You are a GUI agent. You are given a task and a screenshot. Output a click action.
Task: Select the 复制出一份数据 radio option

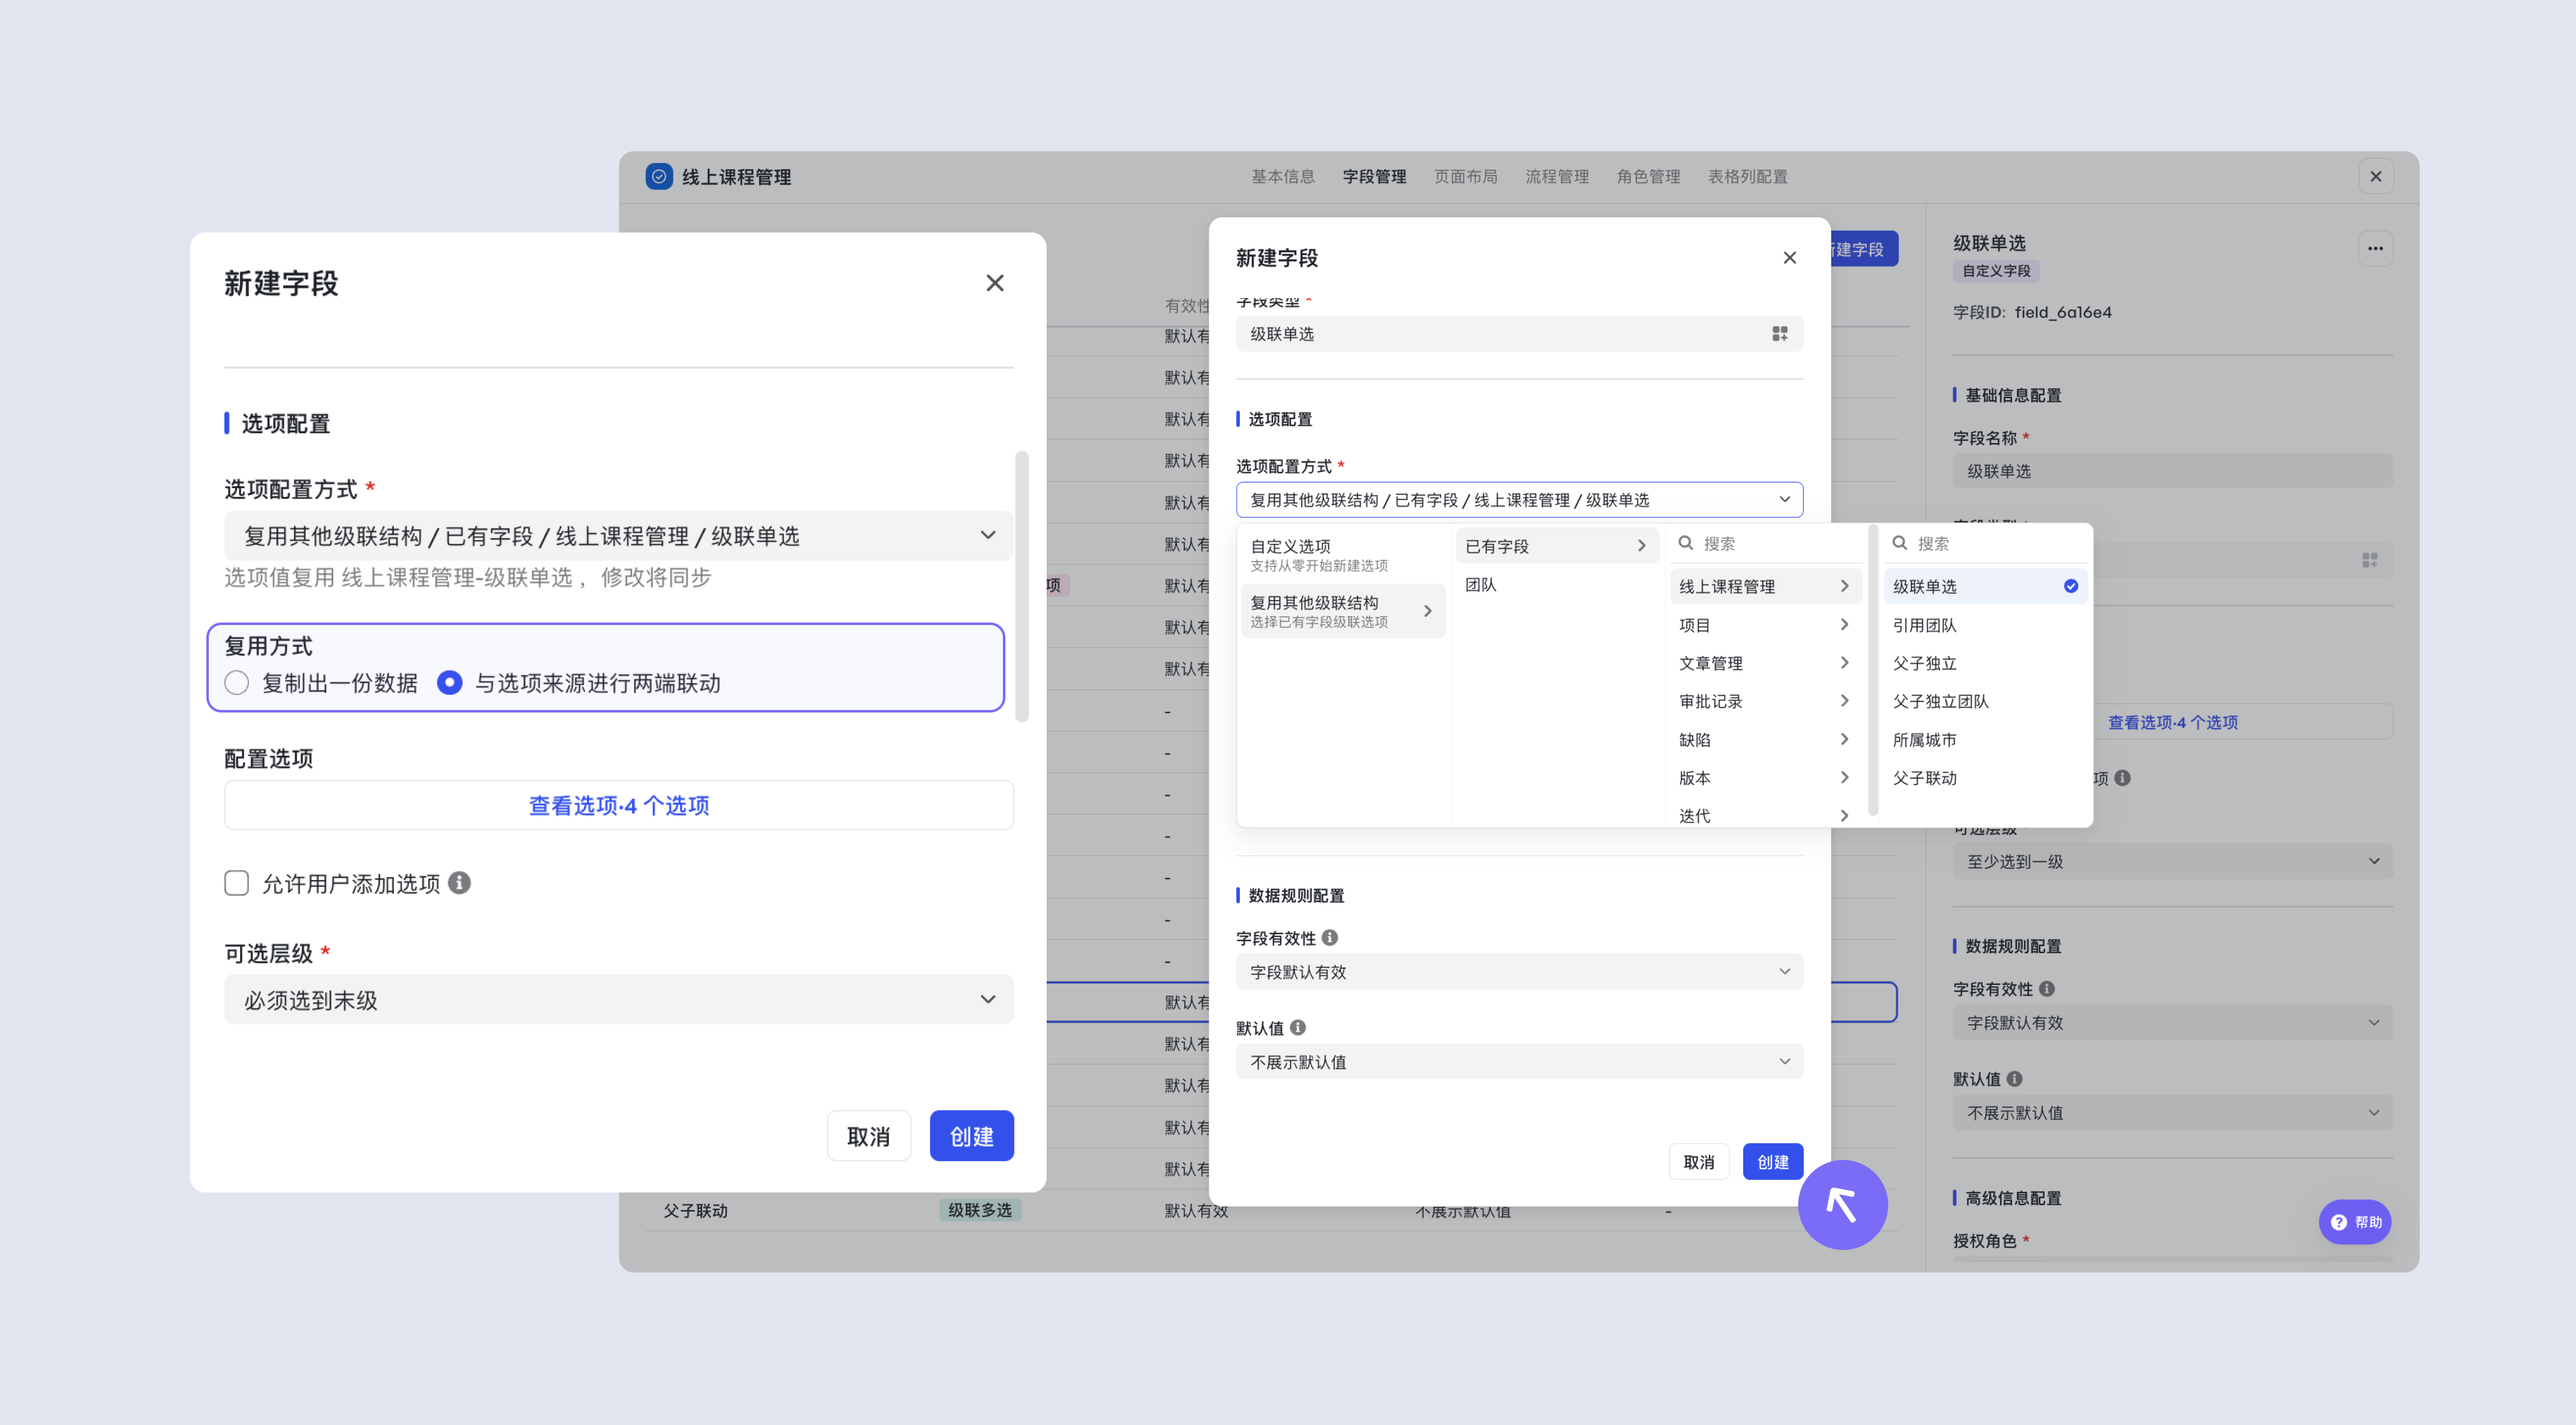click(237, 684)
